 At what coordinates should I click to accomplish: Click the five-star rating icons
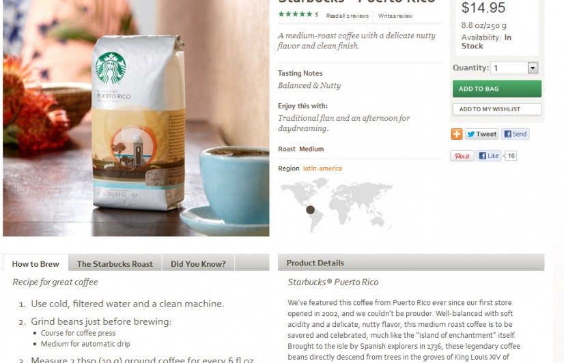point(295,14)
